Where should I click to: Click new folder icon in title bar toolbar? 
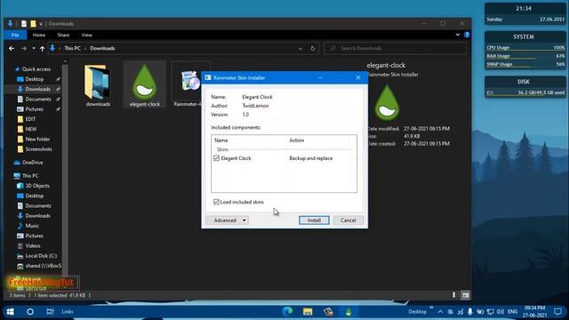33,24
